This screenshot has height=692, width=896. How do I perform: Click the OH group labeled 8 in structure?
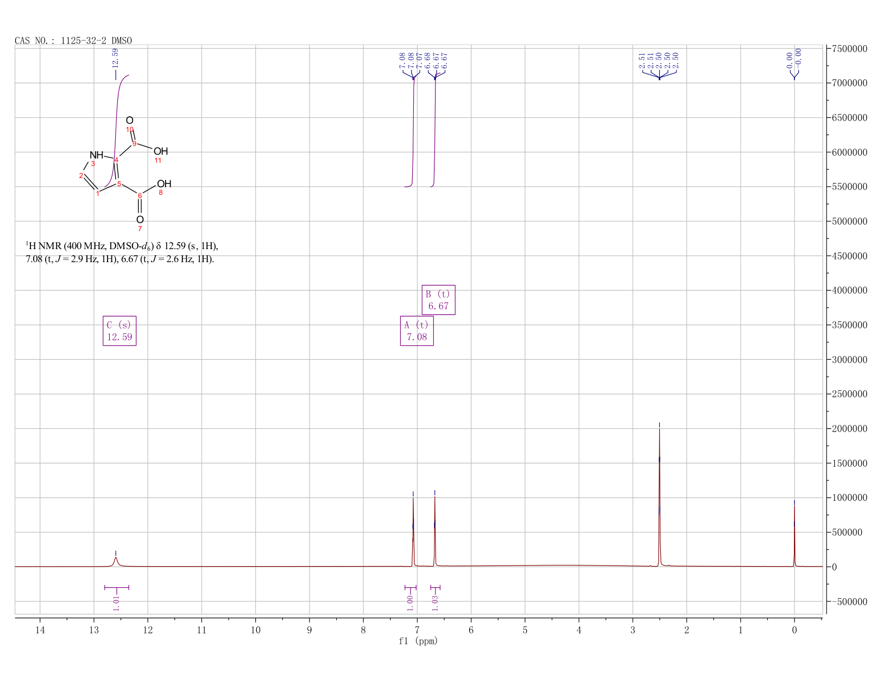click(x=164, y=184)
